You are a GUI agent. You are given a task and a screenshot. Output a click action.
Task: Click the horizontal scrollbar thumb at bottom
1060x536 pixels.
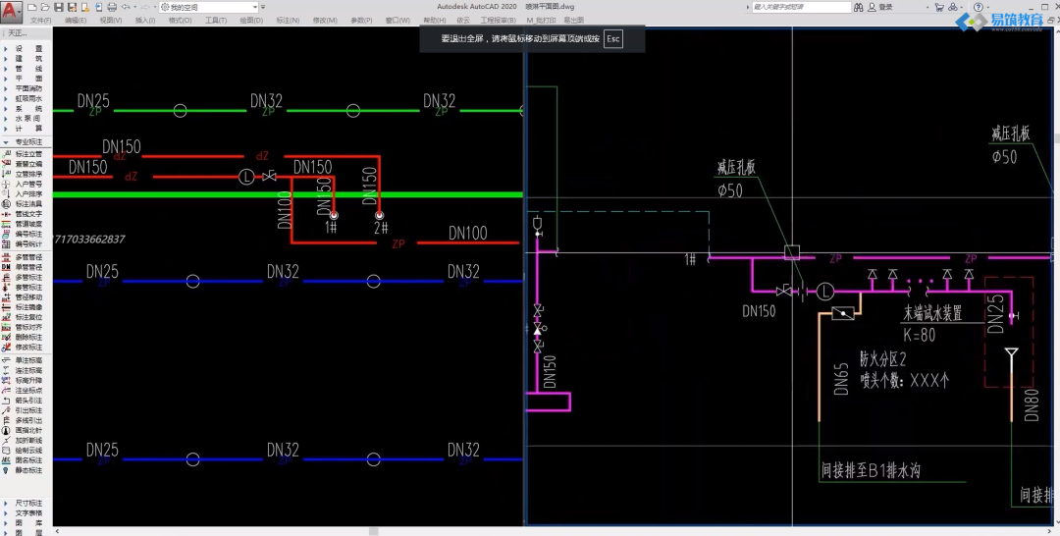tap(373, 531)
